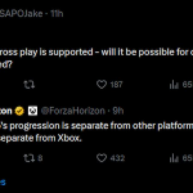
Task: Like the tweet with 187 likes
Action: click(x=102, y=84)
